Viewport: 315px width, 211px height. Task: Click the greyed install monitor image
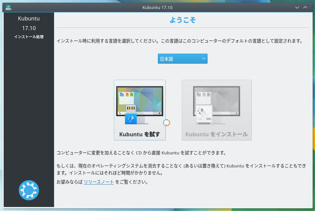[x=216, y=105]
